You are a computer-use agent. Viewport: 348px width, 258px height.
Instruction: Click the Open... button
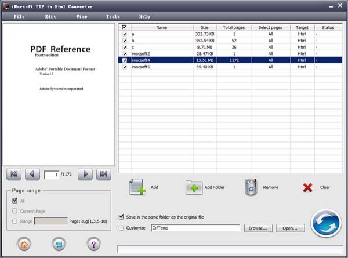[x=290, y=228]
